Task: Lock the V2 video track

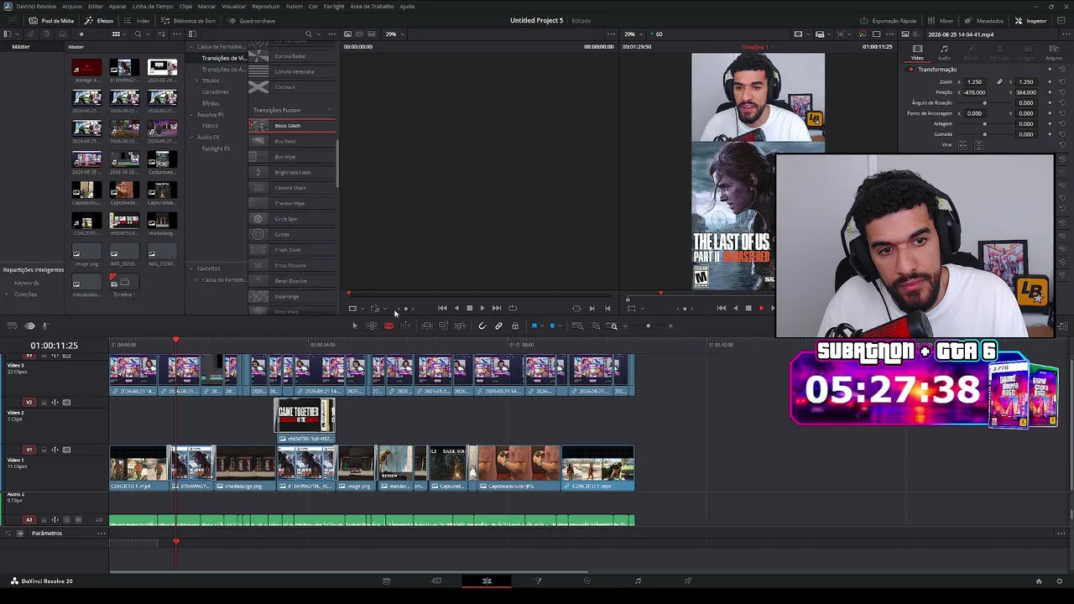Action: (x=44, y=403)
